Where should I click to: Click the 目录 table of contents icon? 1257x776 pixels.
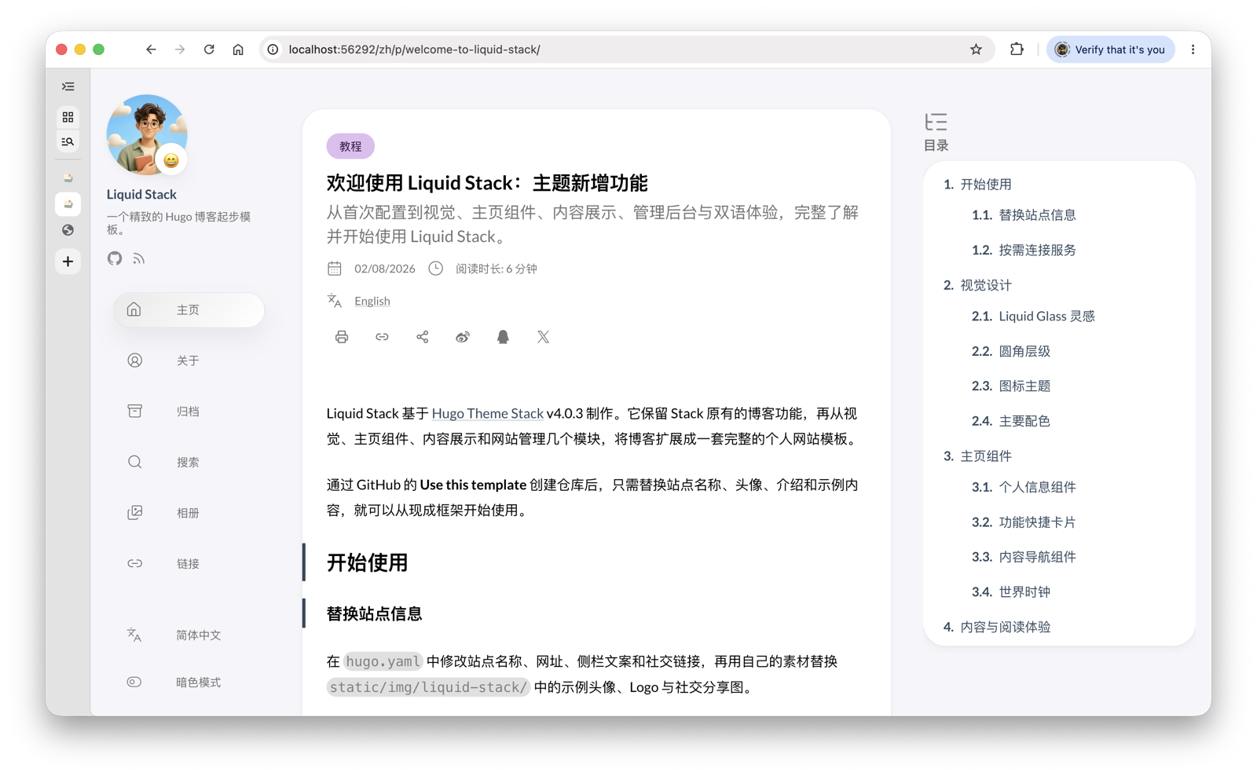click(936, 123)
